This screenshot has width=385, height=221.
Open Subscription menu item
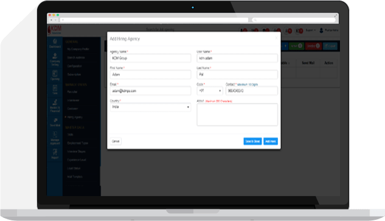[x=74, y=75]
